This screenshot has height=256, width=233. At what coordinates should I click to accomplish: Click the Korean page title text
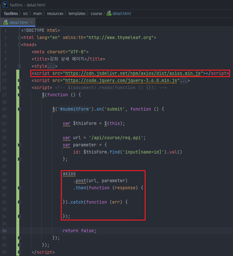pyautogui.click(x=67, y=59)
